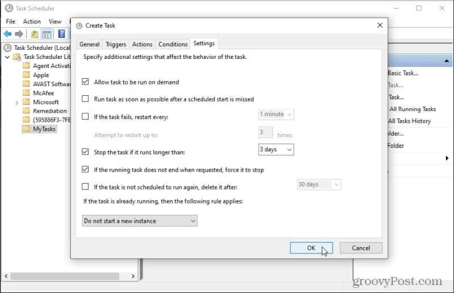The width and height of the screenshot is (454, 293).
Task: Close the Create Task dialog
Action: (x=380, y=26)
